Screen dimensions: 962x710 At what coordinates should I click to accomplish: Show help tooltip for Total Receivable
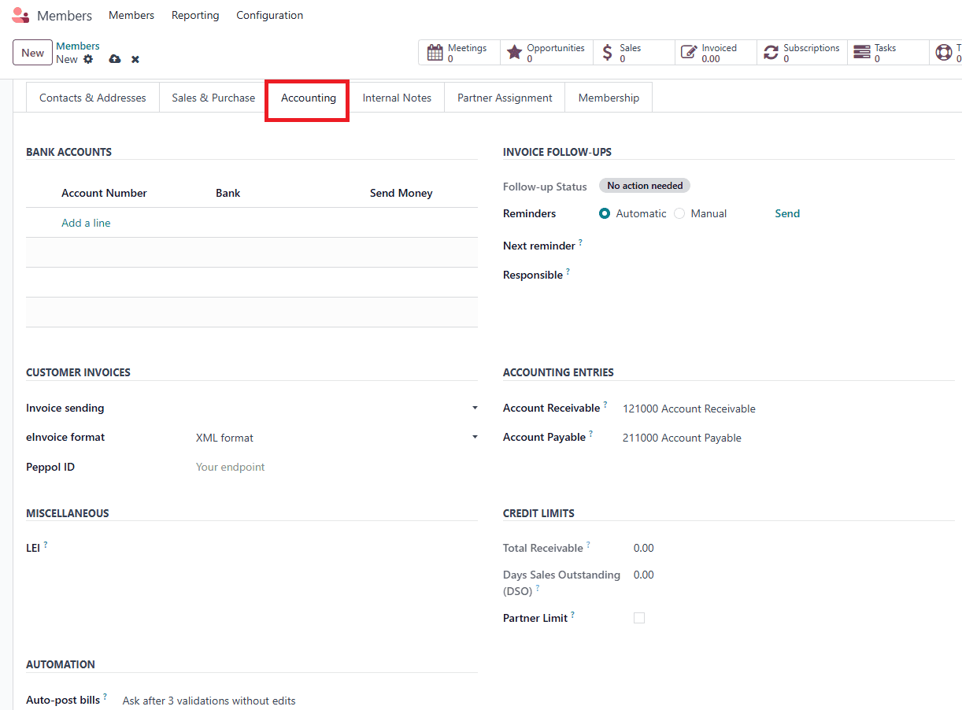pyautogui.click(x=588, y=545)
